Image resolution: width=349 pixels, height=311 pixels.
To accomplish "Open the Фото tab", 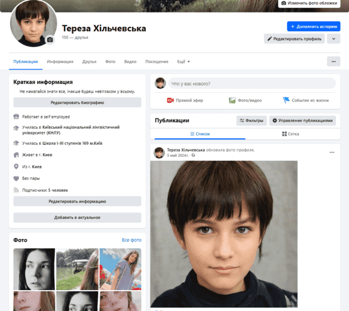I will coord(110,62).
